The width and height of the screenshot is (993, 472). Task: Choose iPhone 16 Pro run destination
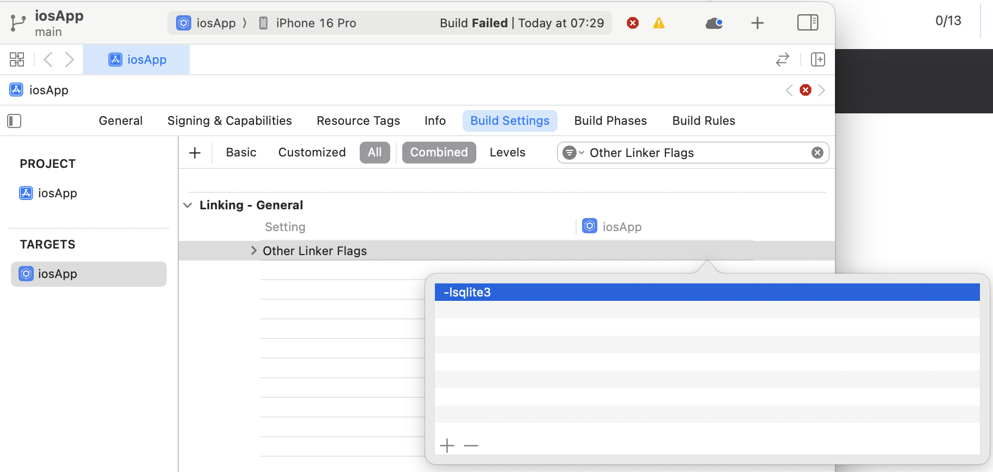click(307, 23)
